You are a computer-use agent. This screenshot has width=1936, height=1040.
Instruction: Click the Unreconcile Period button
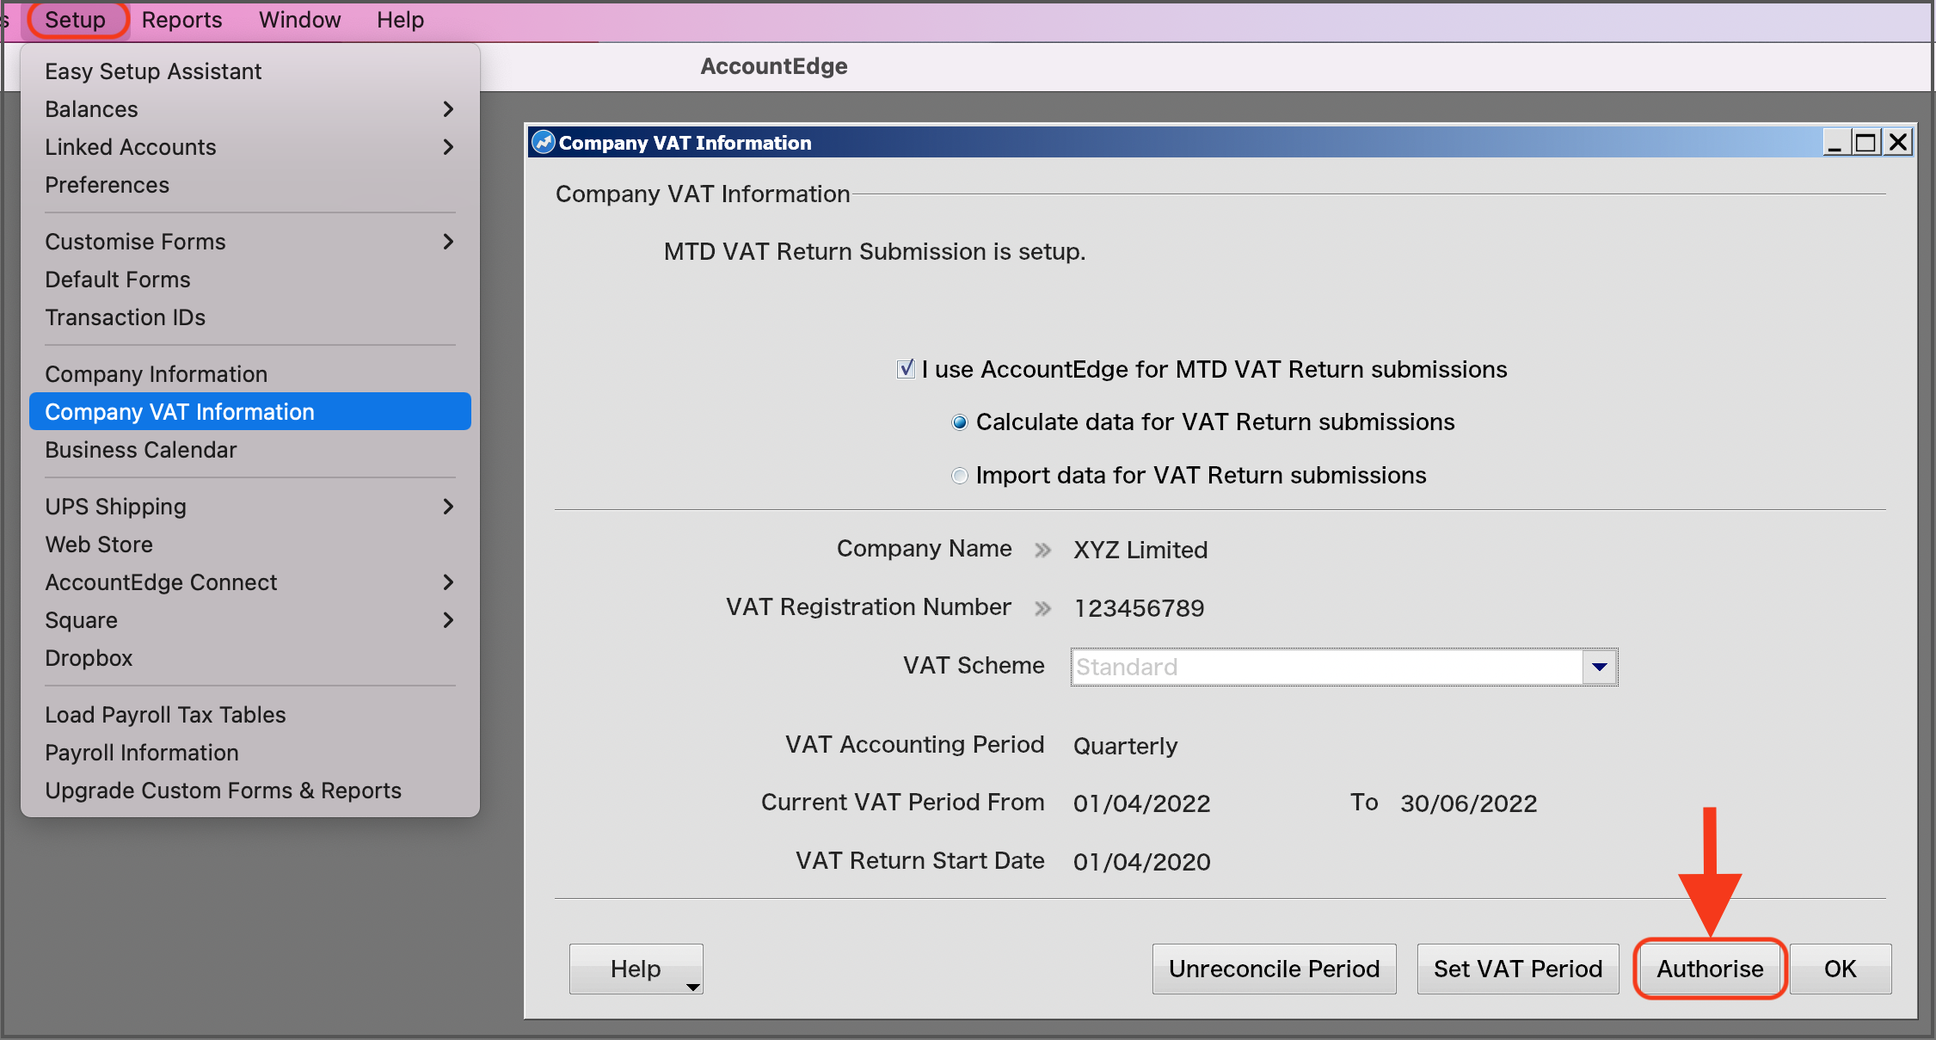[x=1274, y=969]
